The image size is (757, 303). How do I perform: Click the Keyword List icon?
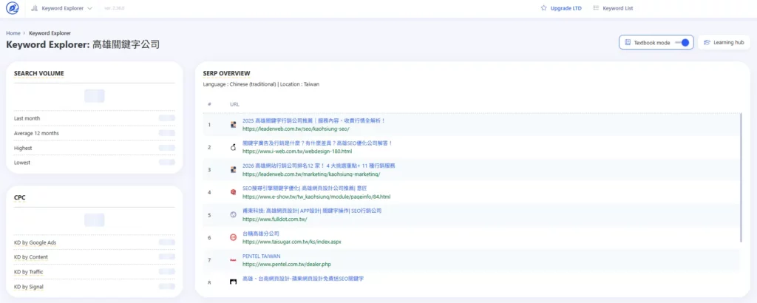[596, 8]
